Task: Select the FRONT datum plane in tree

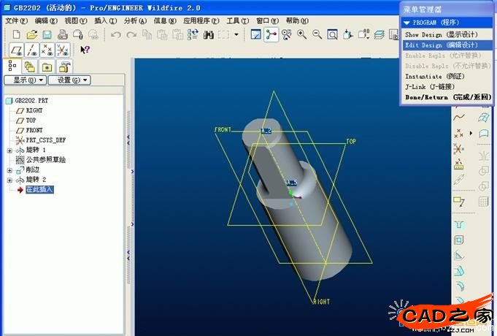Action: point(34,130)
